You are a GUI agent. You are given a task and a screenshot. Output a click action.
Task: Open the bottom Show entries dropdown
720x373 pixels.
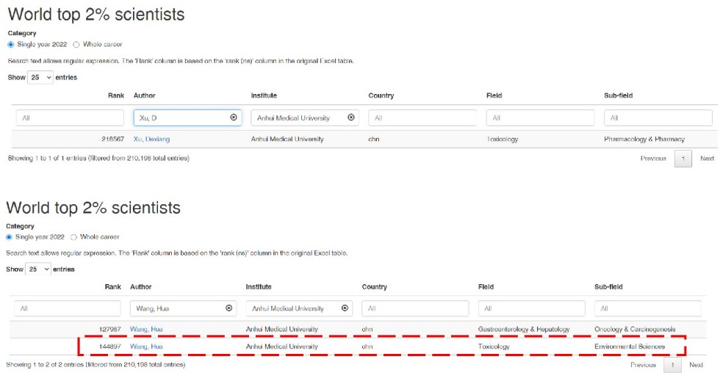(x=38, y=269)
